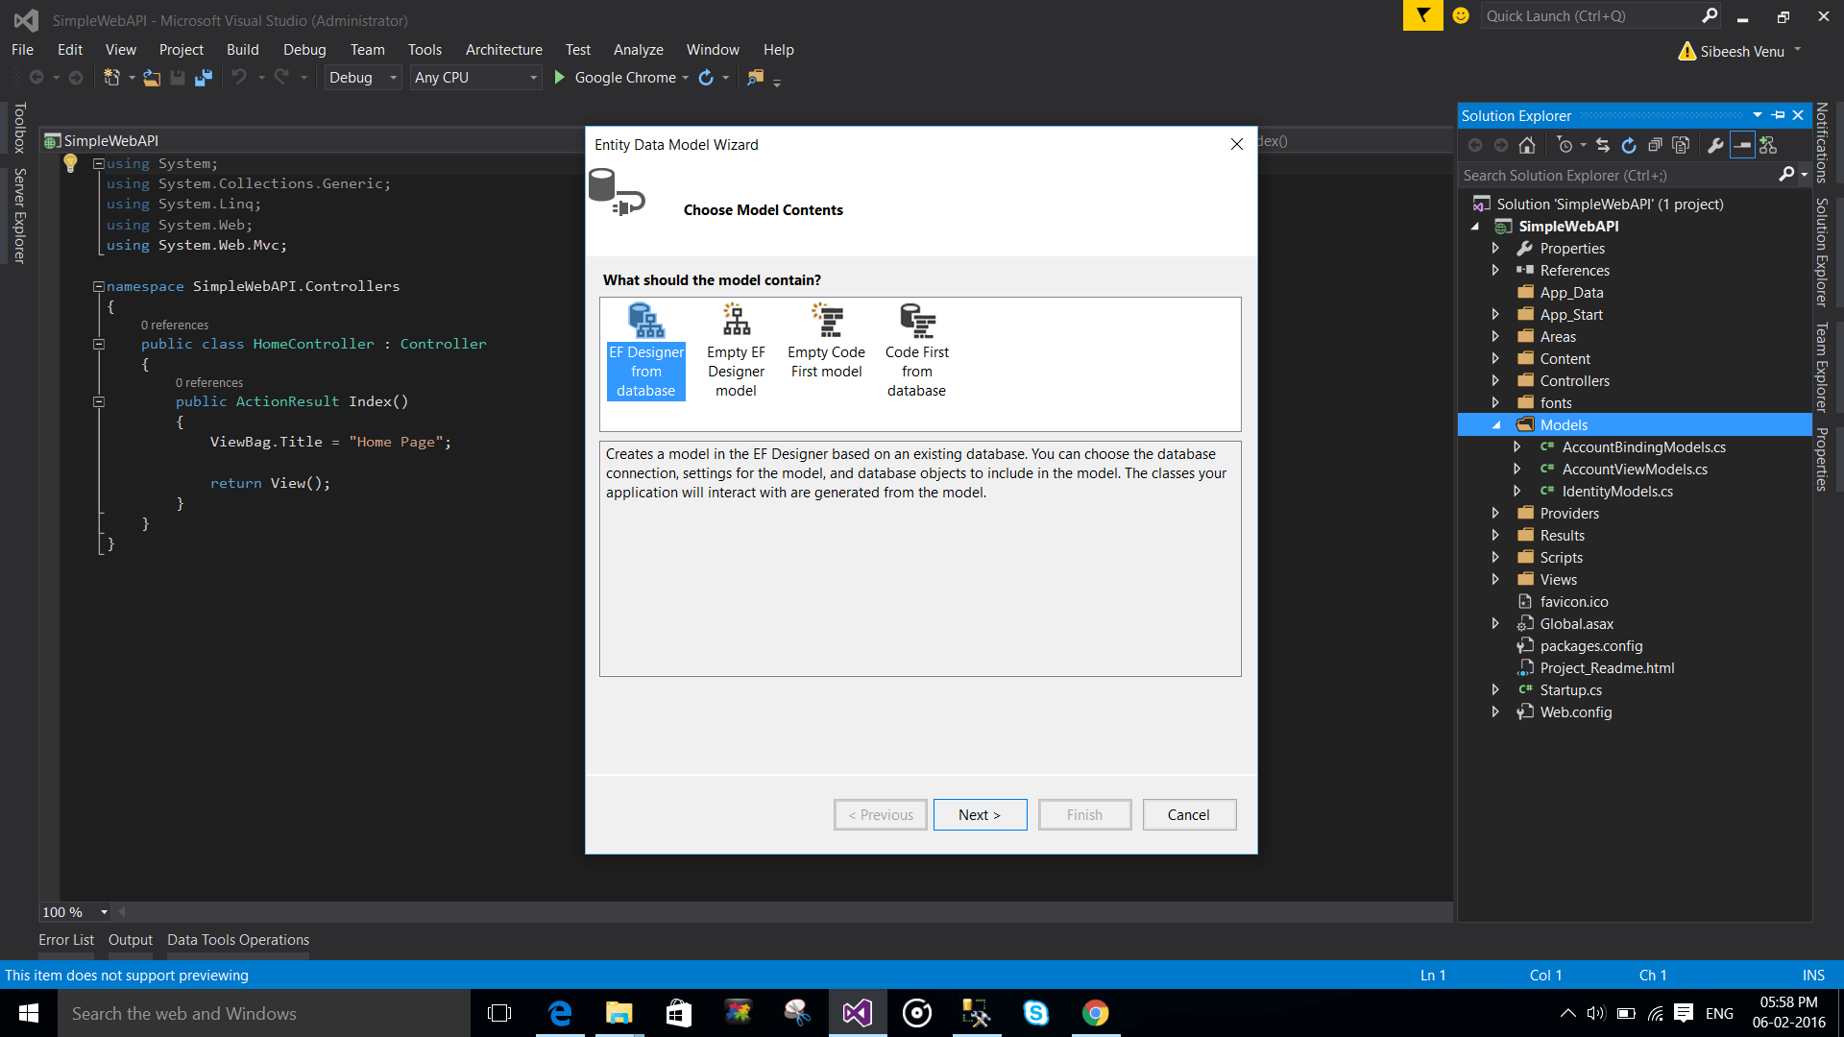Refresh the Solution Explorer tree

[x=1629, y=145]
